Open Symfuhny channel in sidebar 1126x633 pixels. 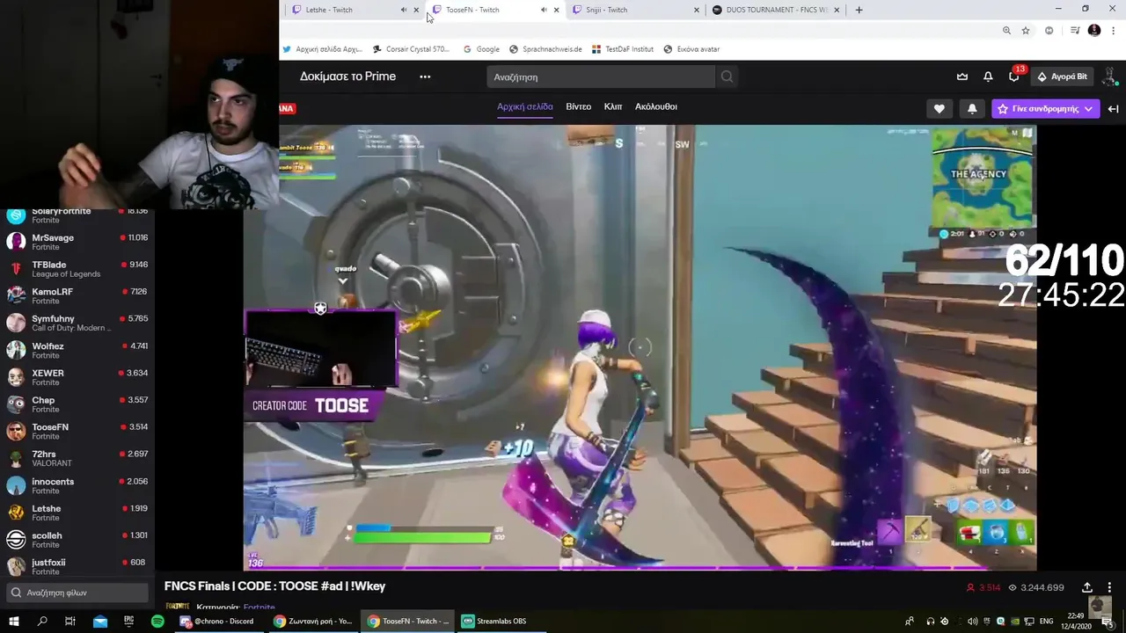(77, 323)
